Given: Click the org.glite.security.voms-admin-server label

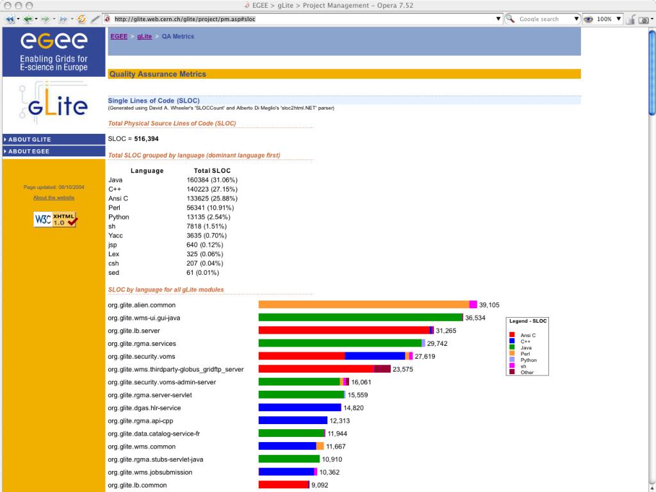Looking at the screenshot, I should coord(162,382).
